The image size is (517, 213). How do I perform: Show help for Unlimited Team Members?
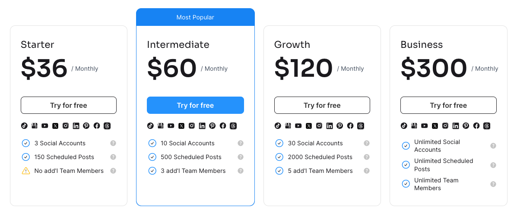coord(493,184)
